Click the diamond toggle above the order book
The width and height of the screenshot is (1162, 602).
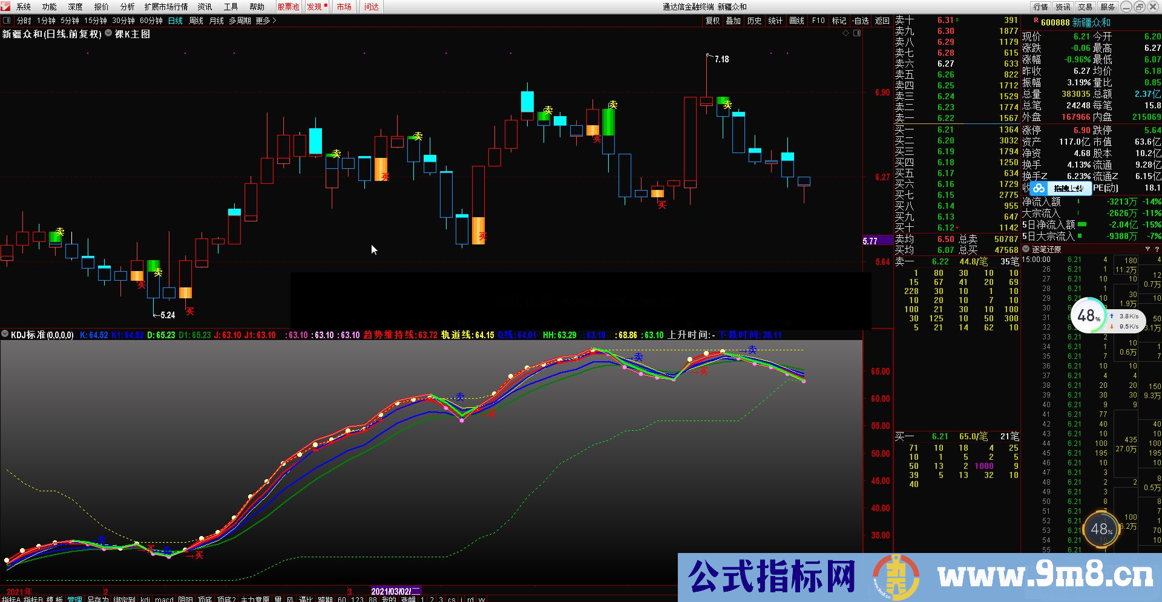click(x=846, y=33)
